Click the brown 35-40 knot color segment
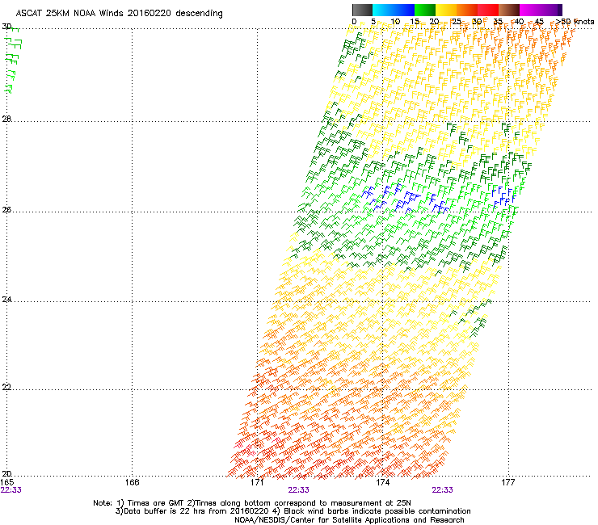The height and width of the screenshot is (525, 598). [509, 10]
